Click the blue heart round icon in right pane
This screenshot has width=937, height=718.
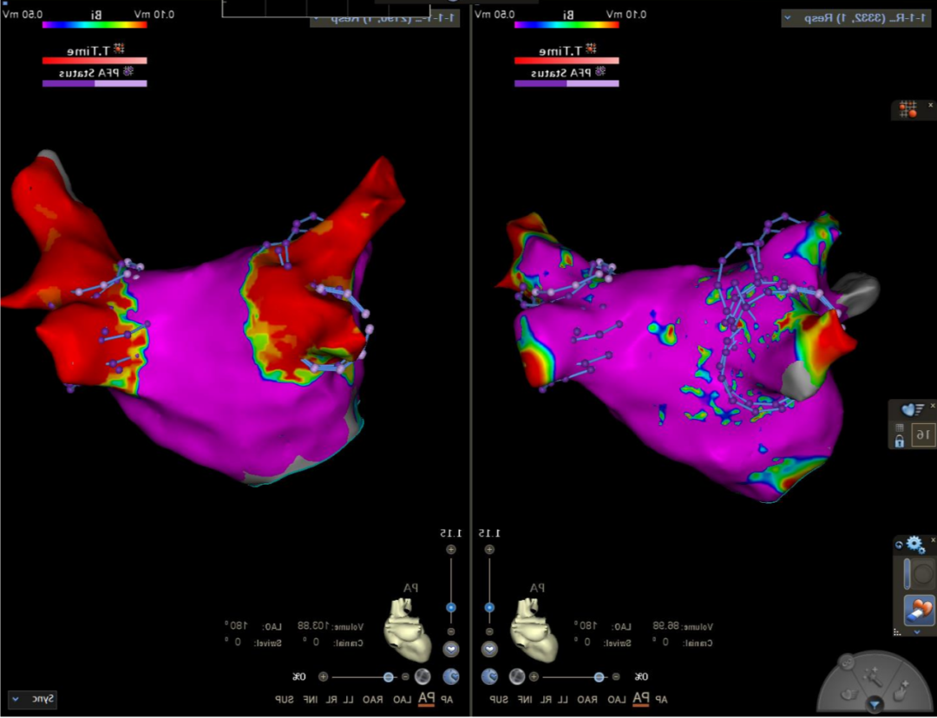click(490, 676)
